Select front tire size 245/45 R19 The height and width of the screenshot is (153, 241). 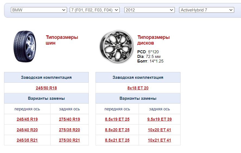point(27,119)
